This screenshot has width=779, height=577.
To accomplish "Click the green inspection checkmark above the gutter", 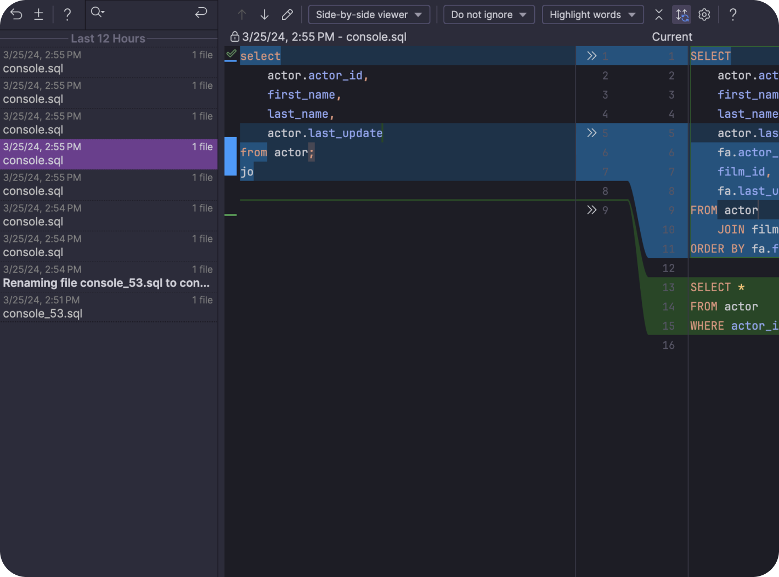I will [231, 54].
